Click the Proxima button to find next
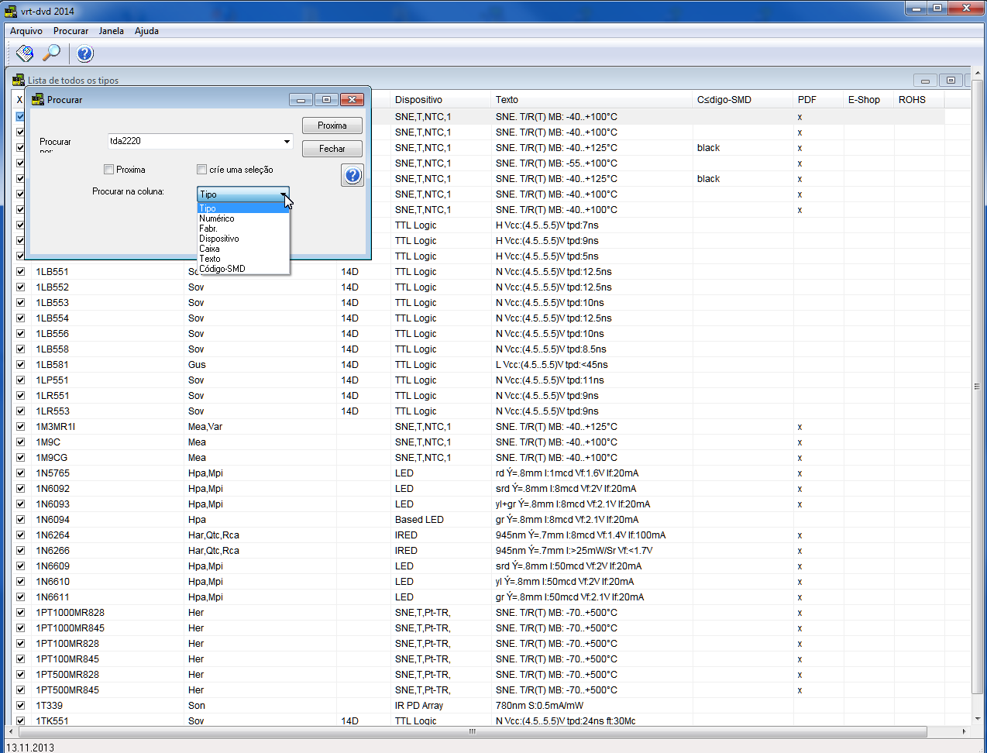The image size is (987, 753). [x=332, y=125]
